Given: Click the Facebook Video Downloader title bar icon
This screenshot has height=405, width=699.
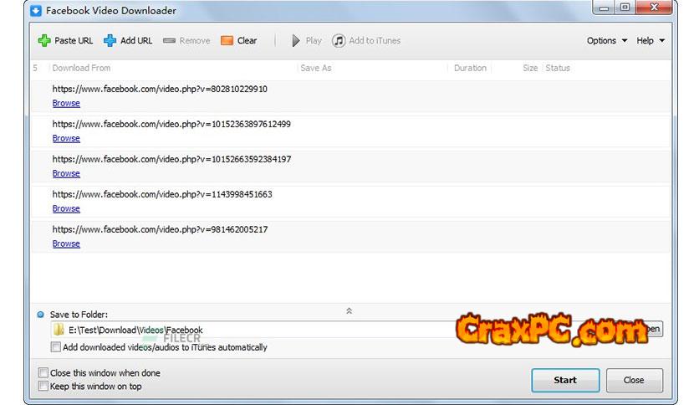Looking at the screenshot, I should (36, 11).
